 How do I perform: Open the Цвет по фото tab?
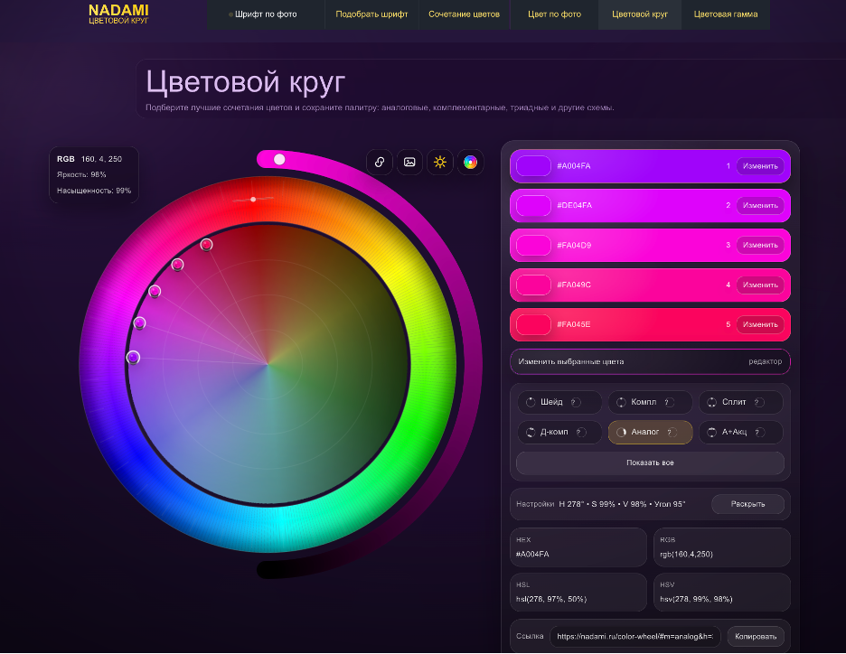click(x=554, y=14)
